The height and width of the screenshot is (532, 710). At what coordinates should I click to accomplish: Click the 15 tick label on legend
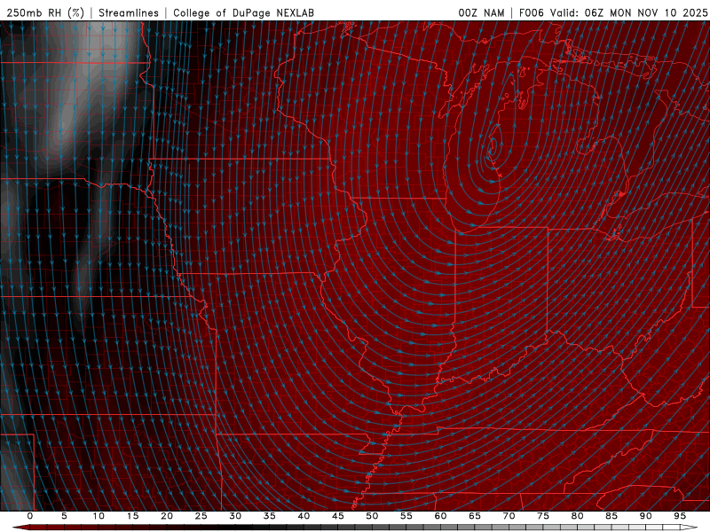132,516
